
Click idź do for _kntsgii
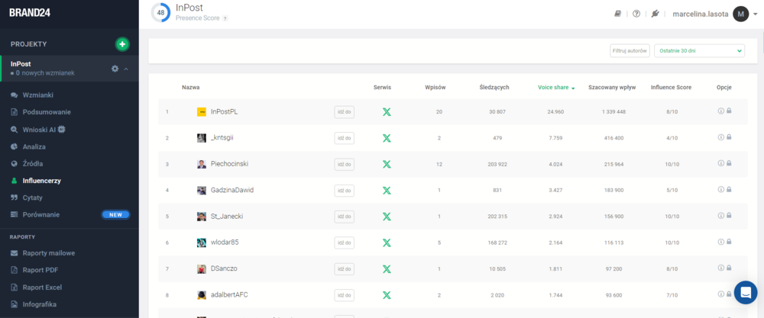pyautogui.click(x=344, y=138)
